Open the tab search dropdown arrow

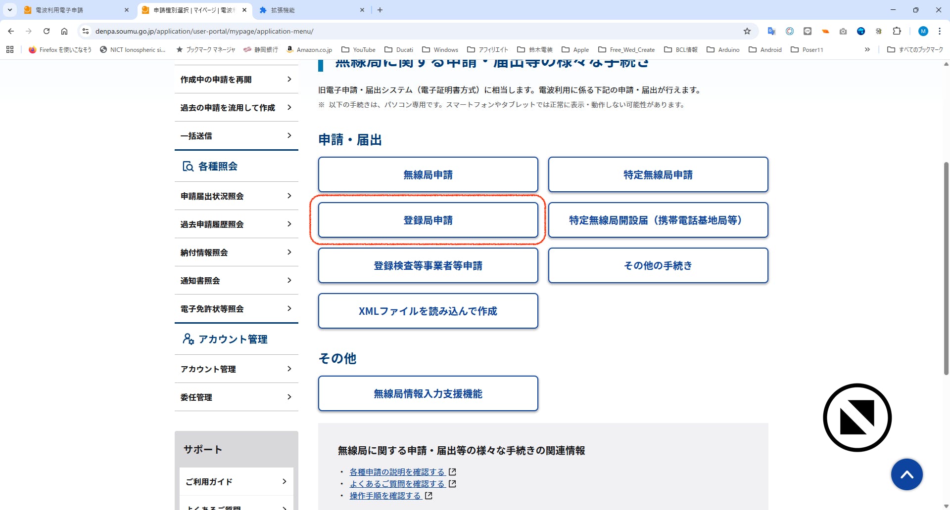click(x=10, y=10)
